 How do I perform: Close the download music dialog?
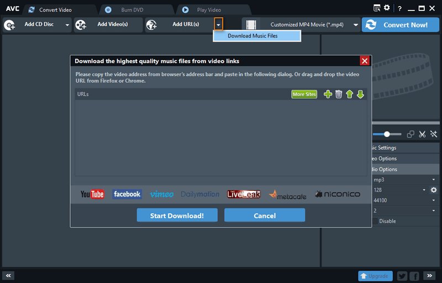365,61
